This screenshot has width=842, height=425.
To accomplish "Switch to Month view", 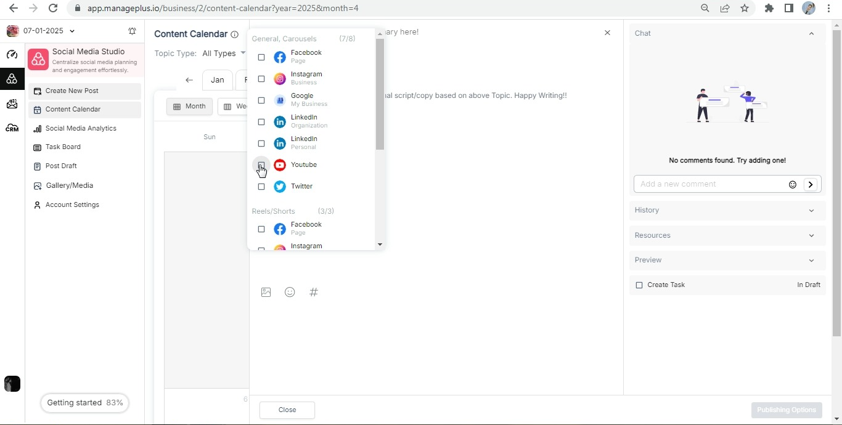I will point(189,107).
